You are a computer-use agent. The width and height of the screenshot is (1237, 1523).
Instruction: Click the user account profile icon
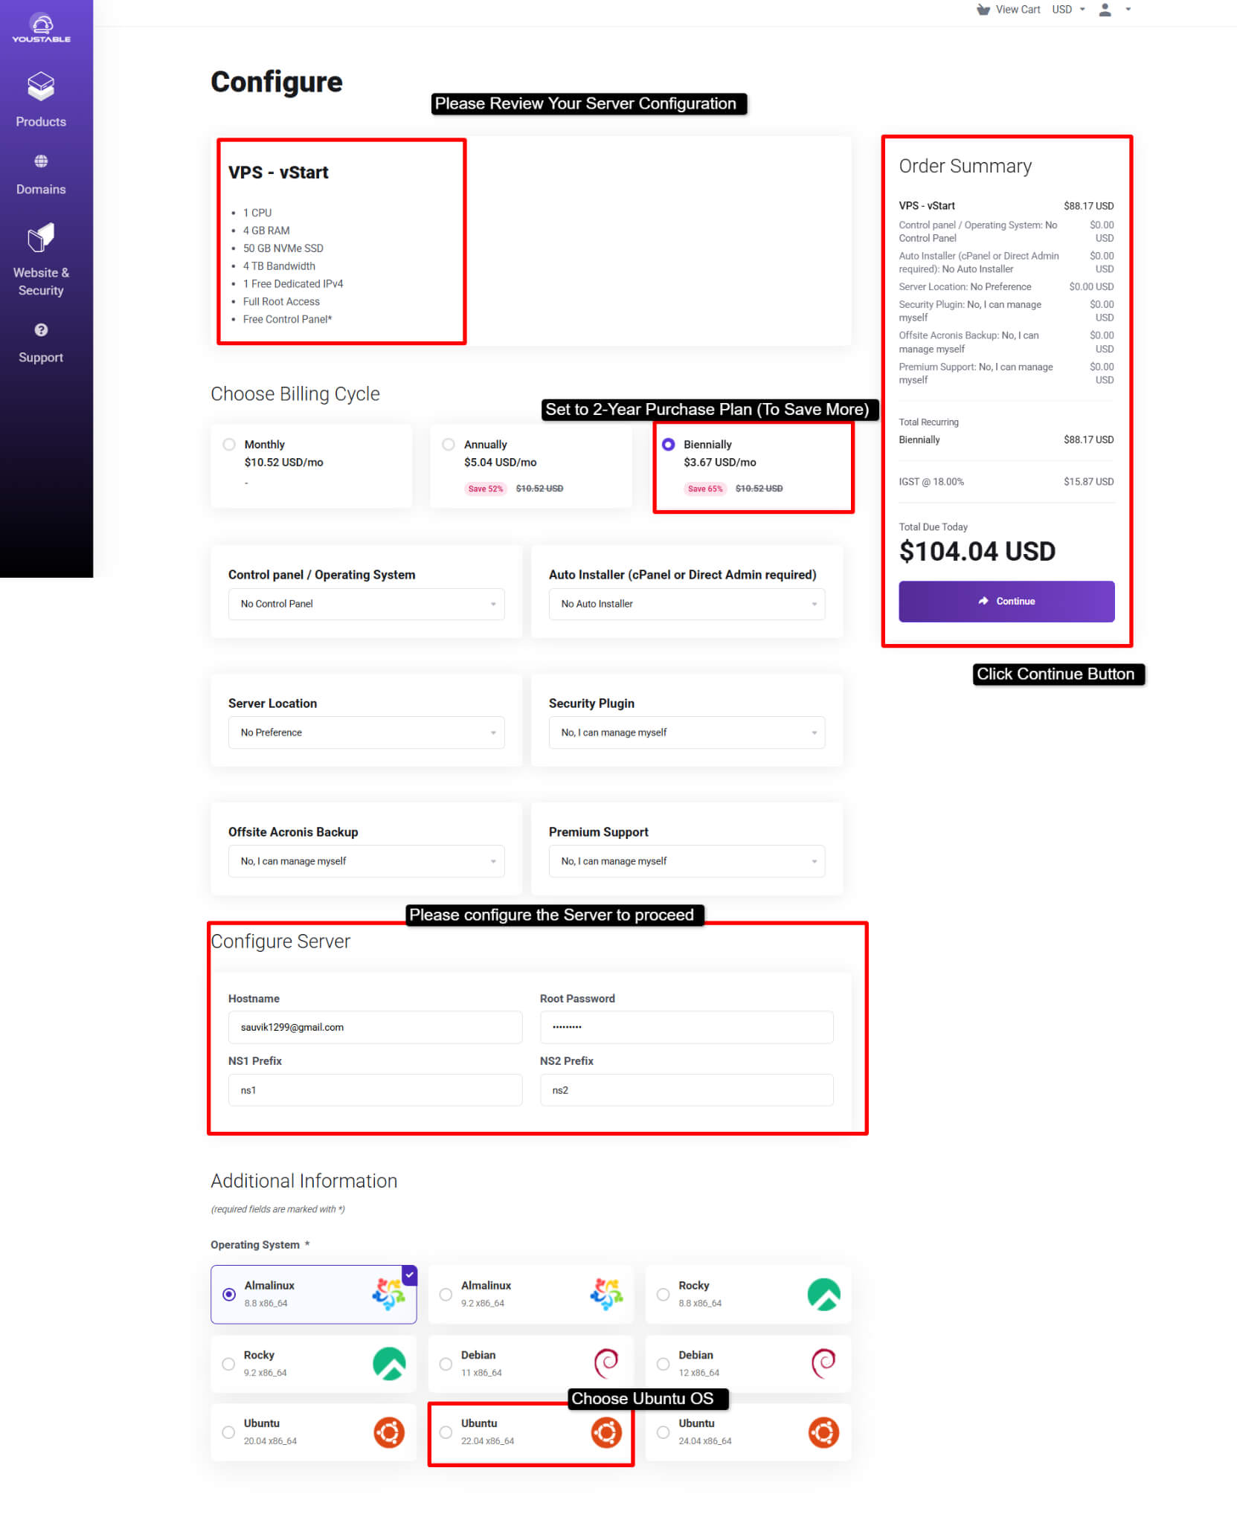pos(1105,10)
